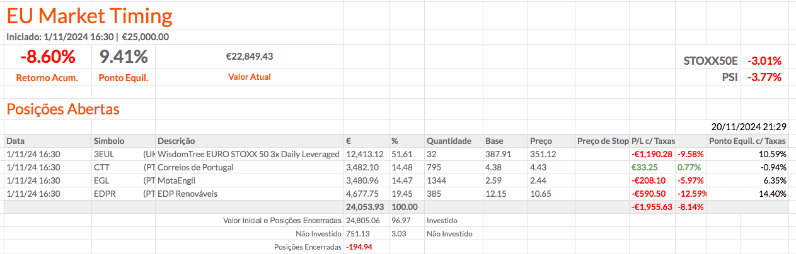Screen dimensions: 796x254
Task: Select the EDPR symbol cell
Action: point(105,194)
